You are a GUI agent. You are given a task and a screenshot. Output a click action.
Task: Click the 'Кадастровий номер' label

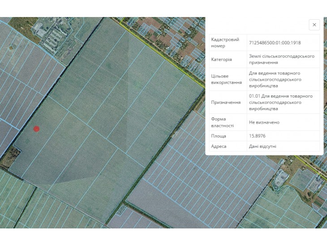pyautogui.click(x=225, y=43)
